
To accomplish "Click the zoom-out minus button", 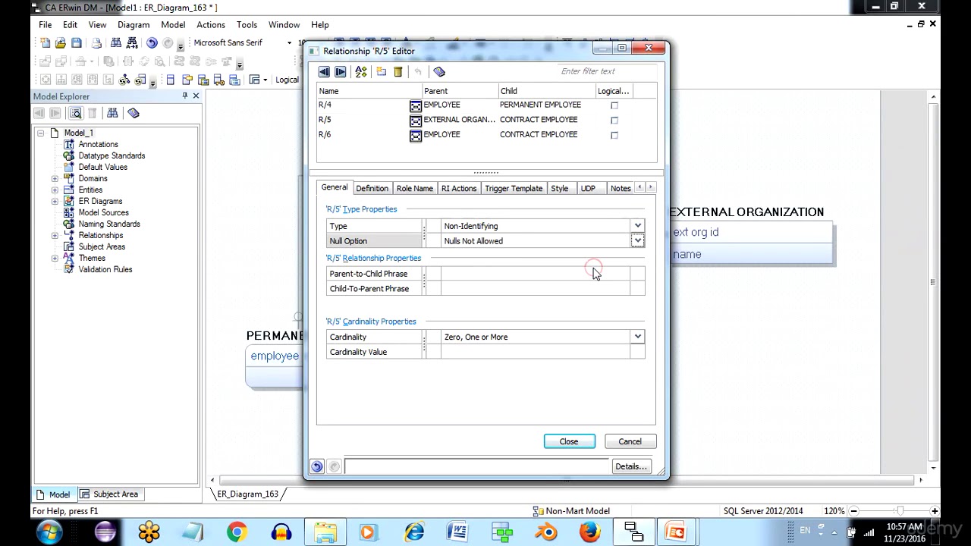I will [853, 511].
